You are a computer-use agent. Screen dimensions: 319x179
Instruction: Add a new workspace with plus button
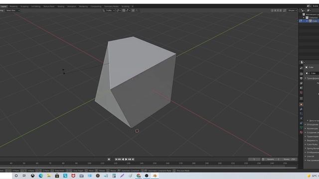(133, 6)
